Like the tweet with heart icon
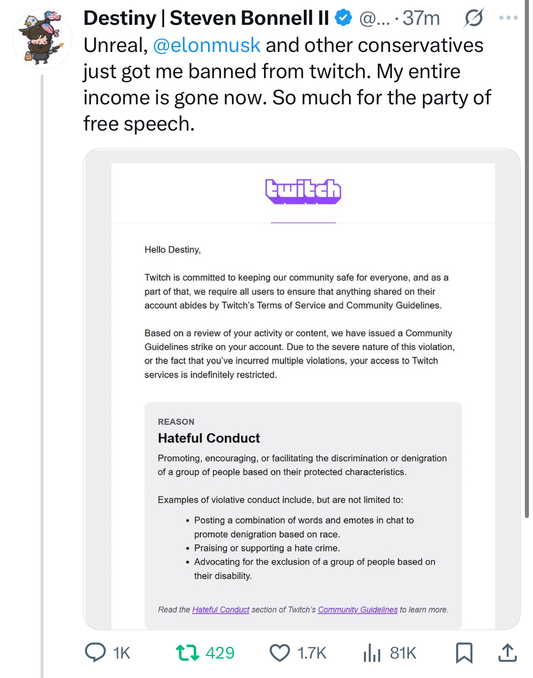Viewport: 533px width, 678px height. pos(280,653)
